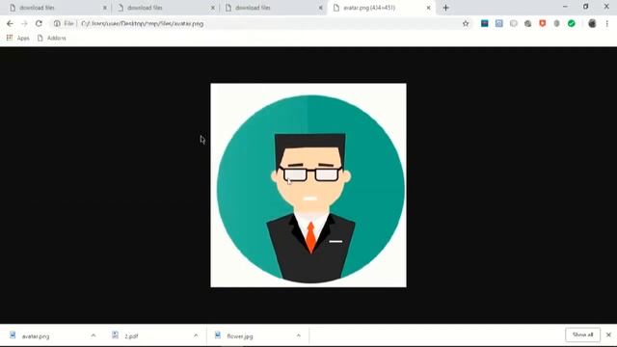Image resolution: width=617 pixels, height=347 pixels.
Task: Click the address bar URL
Action: click(x=143, y=23)
